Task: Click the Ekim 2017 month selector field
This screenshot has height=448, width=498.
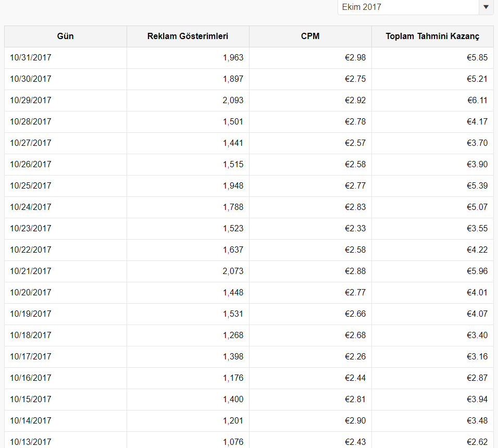Action: pos(415,7)
